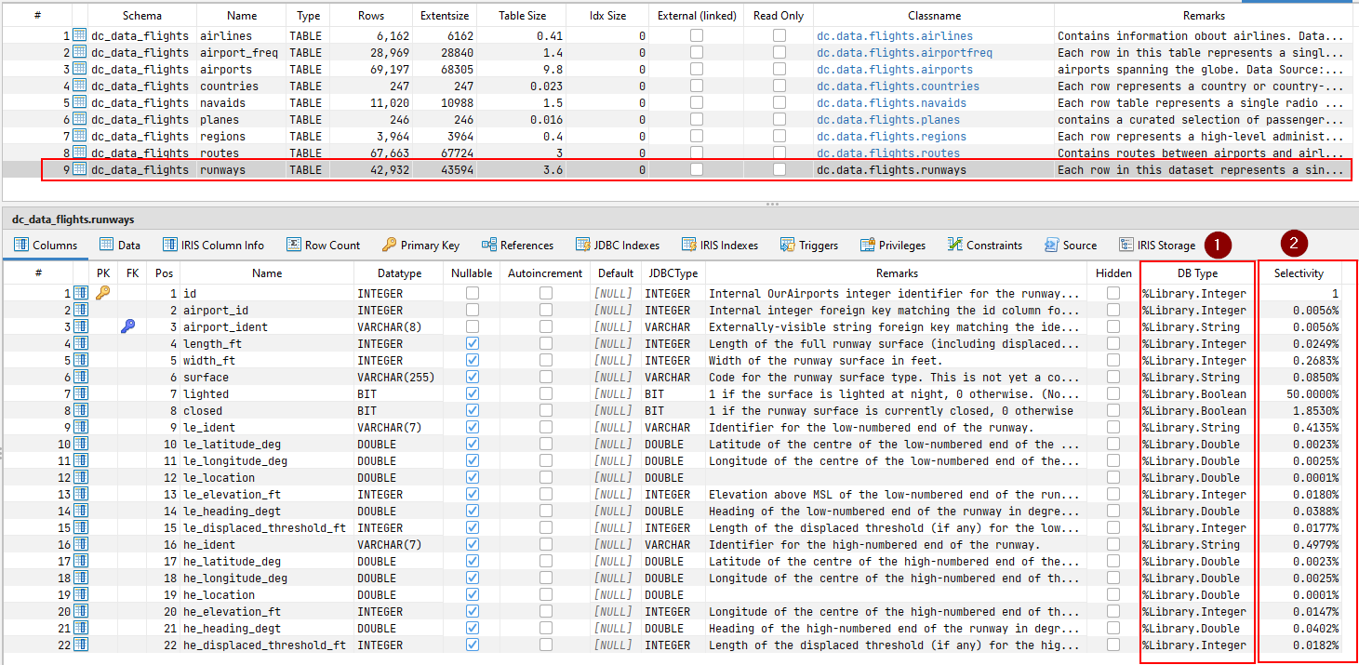
Task: Toggle Hidden for the le_ident column
Action: tap(1113, 427)
